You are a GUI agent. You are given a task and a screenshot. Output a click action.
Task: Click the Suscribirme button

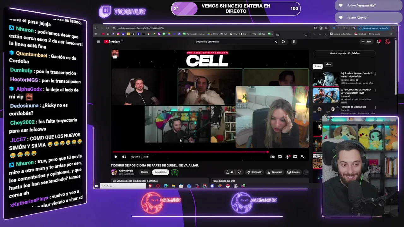(160, 172)
